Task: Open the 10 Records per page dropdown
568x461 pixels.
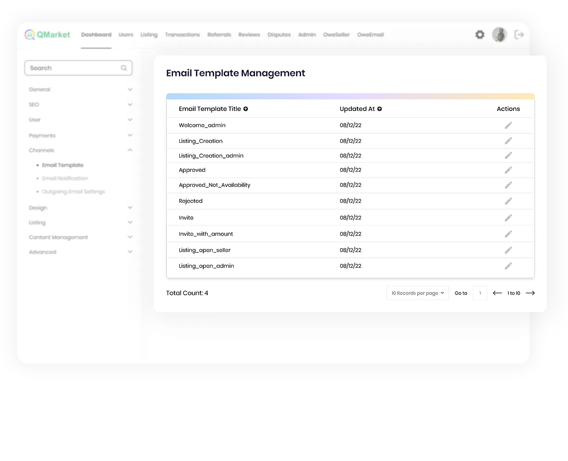Action: click(417, 293)
